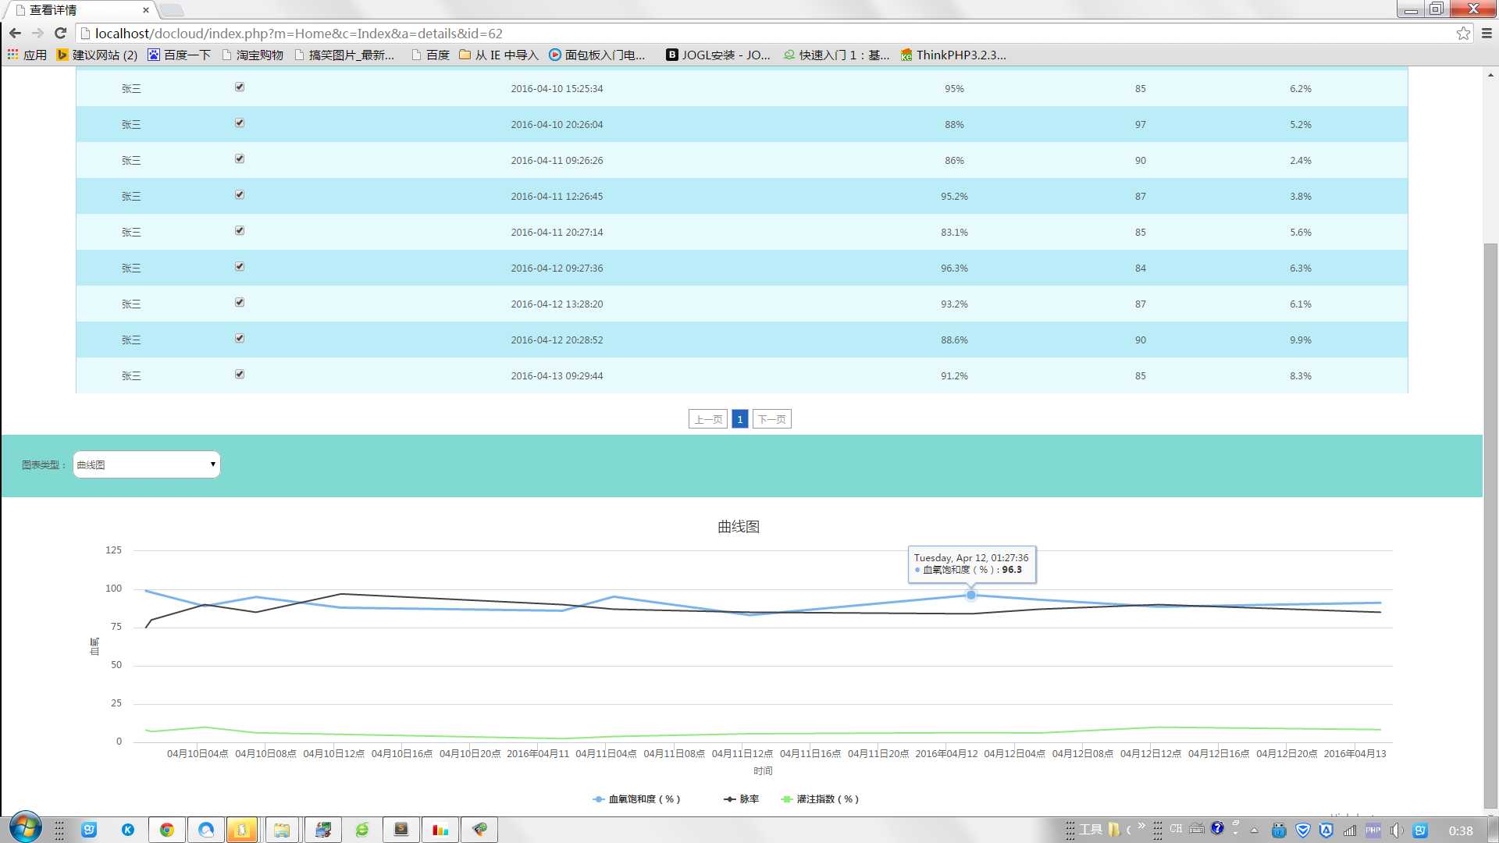Screen dimensions: 1499x843
Task: Click the volume speaker tray icon
Action: (x=1397, y=831)
